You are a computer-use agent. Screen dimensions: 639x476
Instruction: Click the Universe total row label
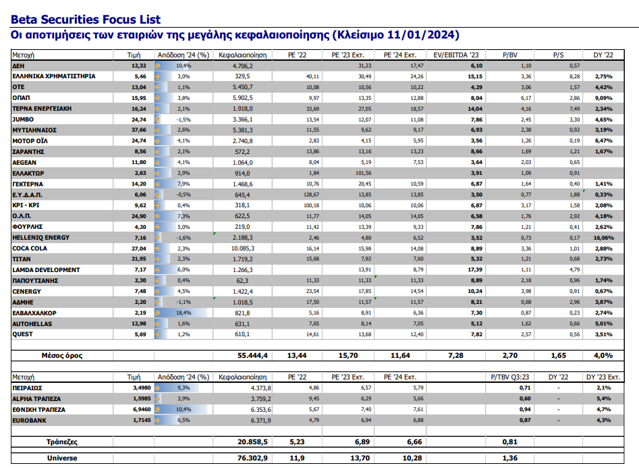62,458
